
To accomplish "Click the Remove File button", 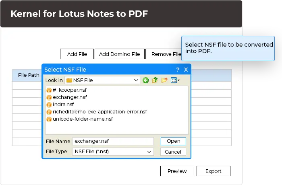I will click(164, 54).
